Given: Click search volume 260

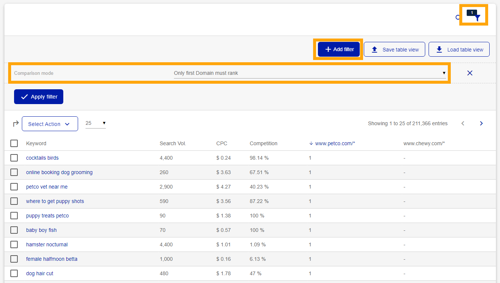Looking at the screenshot, I should pyautogui.click(x=164, y=172).
